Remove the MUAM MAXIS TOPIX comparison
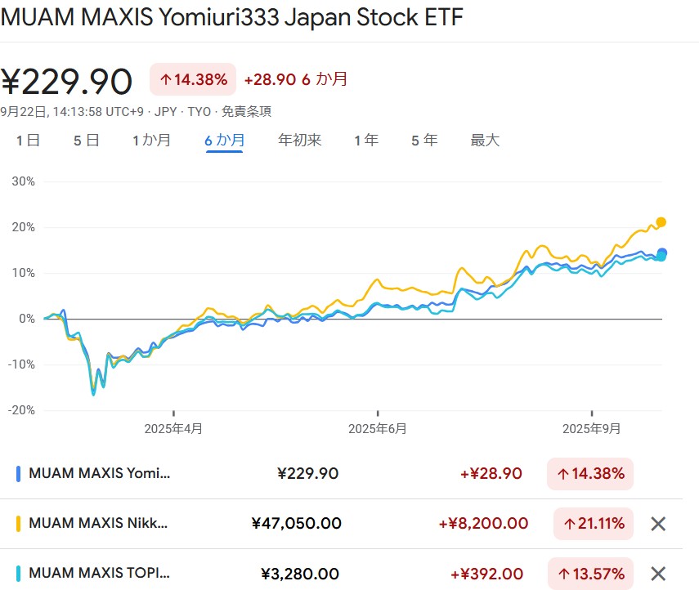Image resolution: width=699 pixels, height=590 pixels. (x=658, y=574)
